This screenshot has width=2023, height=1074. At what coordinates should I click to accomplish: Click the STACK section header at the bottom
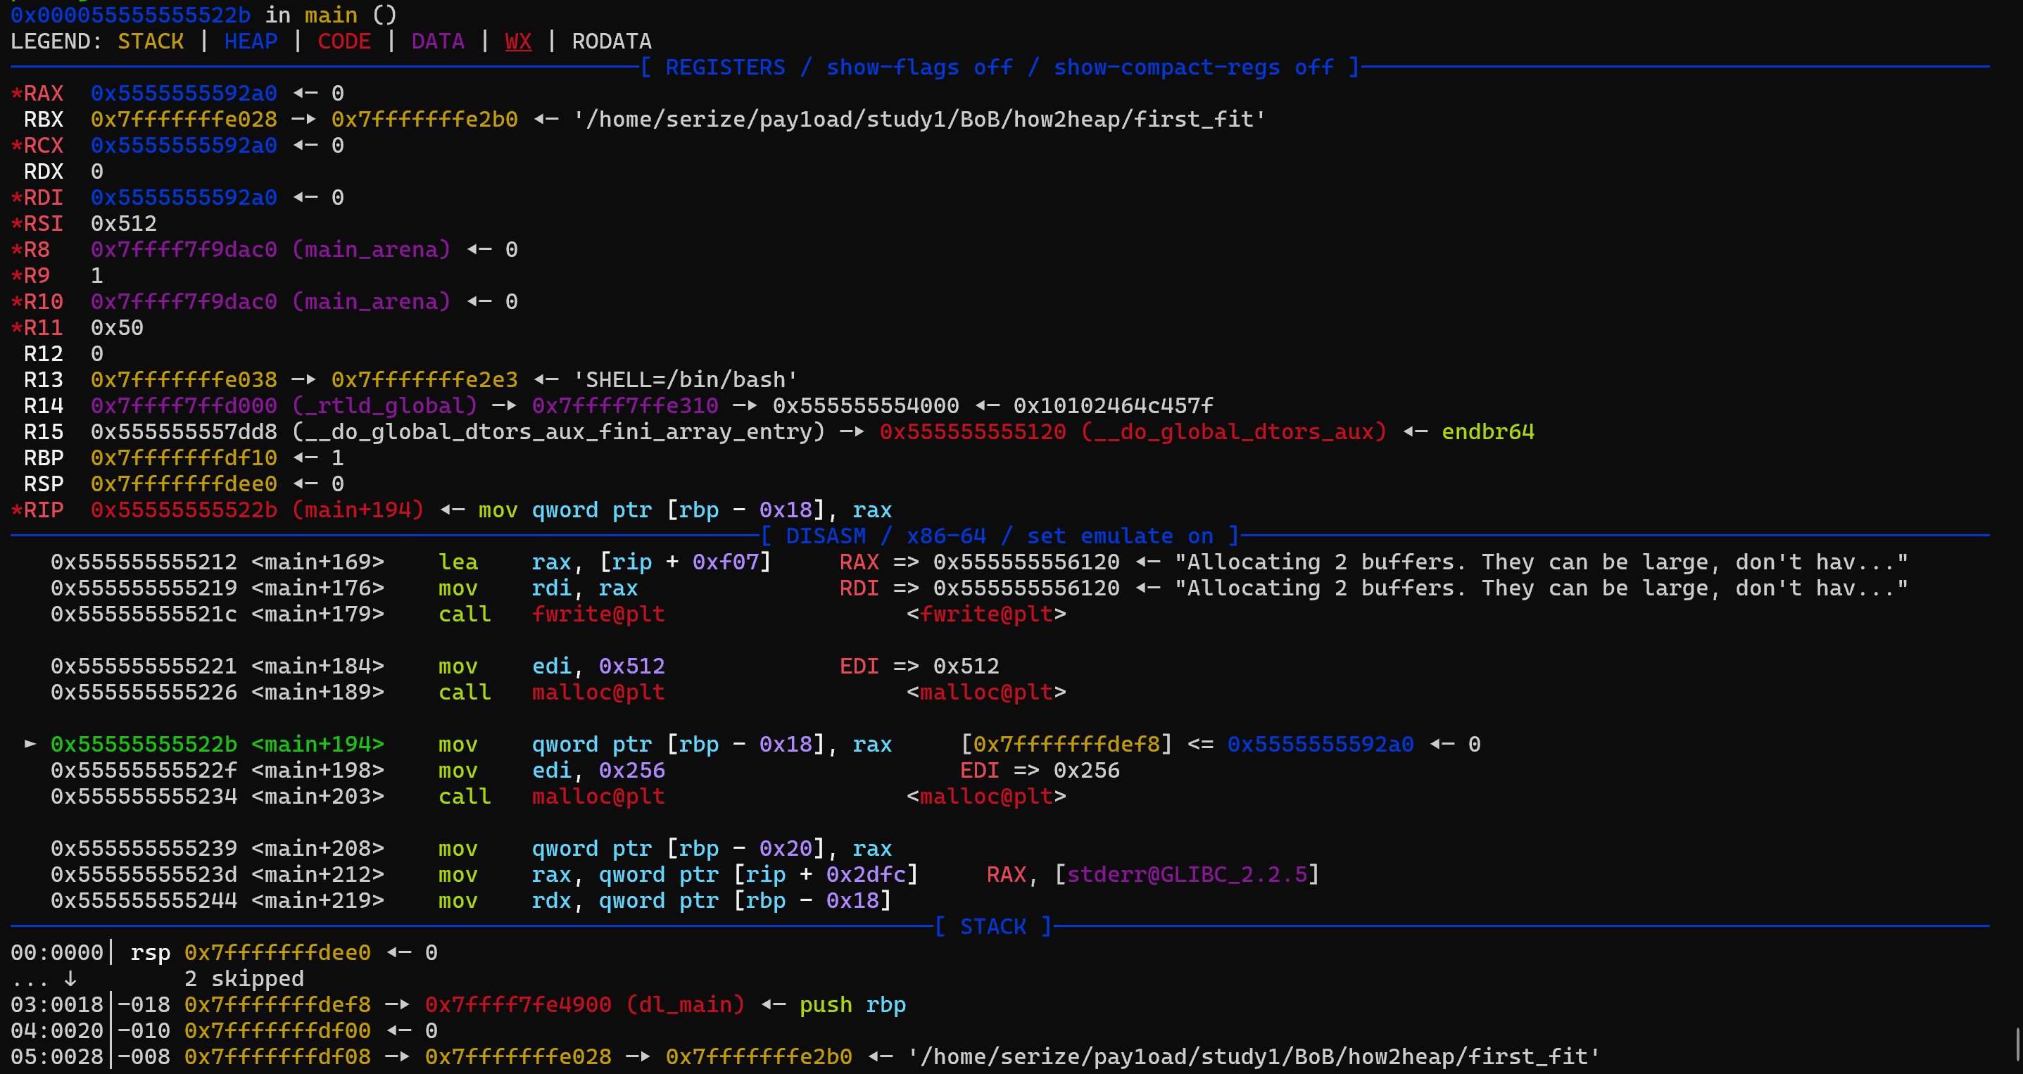(x=992, y=926)
